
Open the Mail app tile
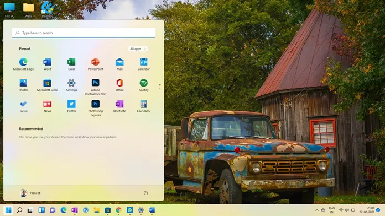pyautogui.click(x=119, y=64)
